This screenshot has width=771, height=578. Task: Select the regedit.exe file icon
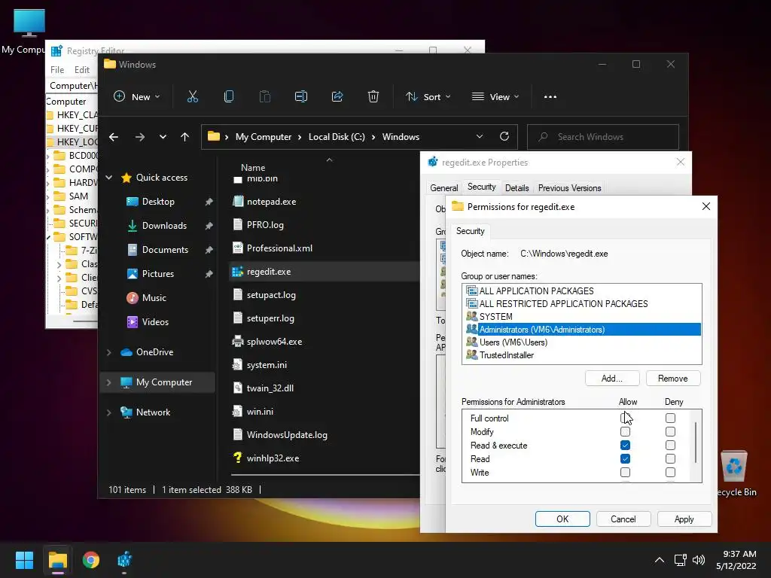point(238,271)
